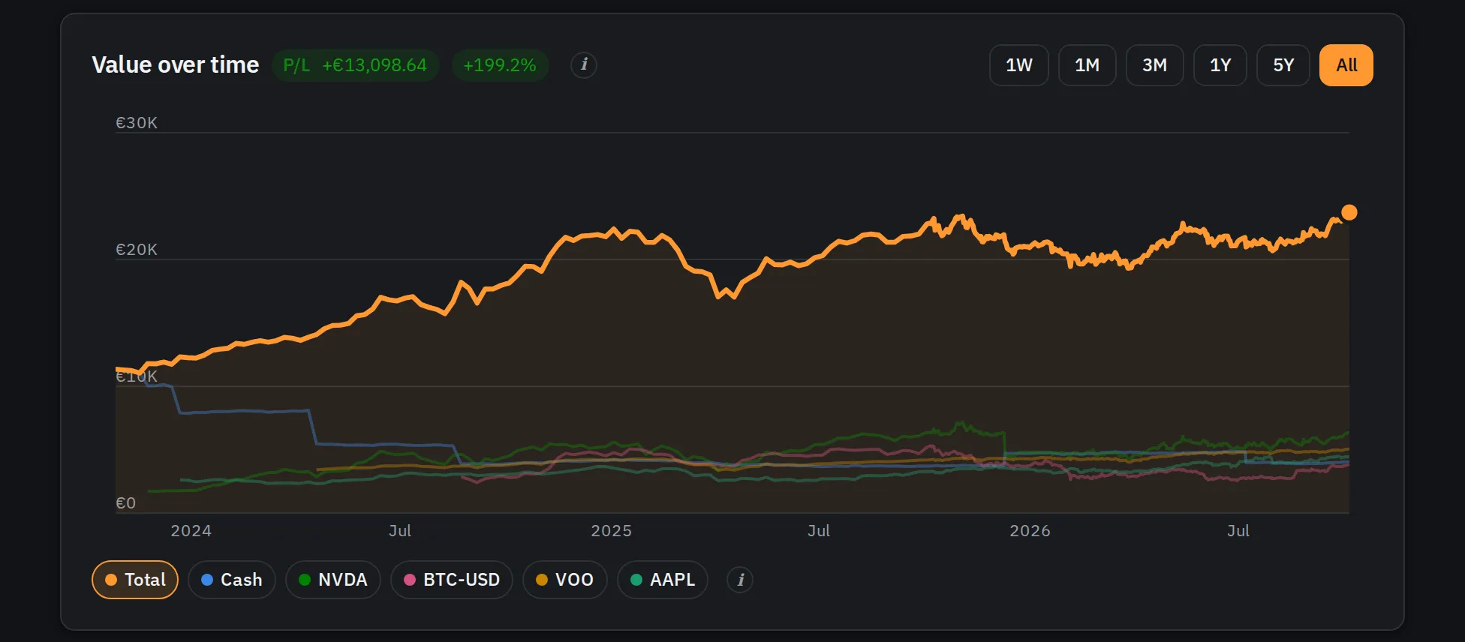
Task: Click the latest orange data point marker
Action: [x=1349, y=213]
